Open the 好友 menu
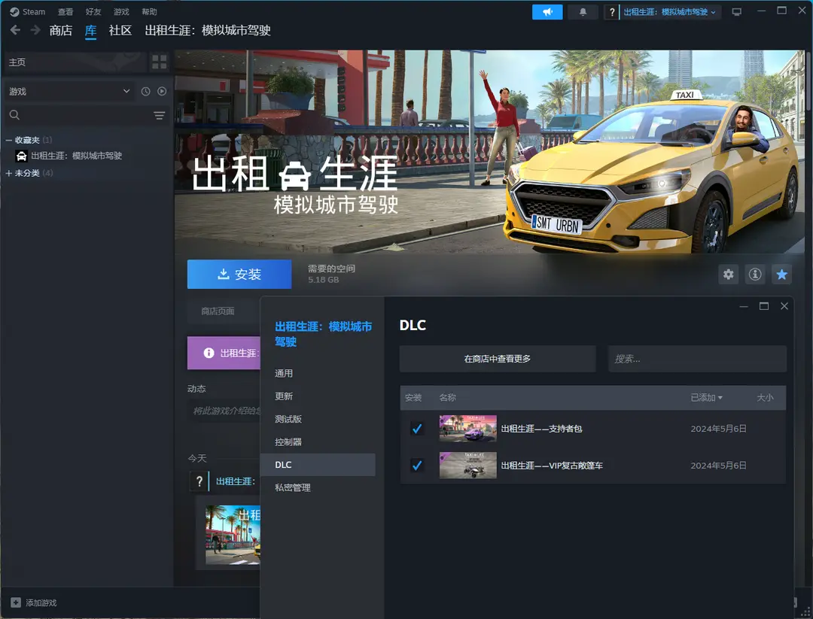The image size is (813, 619). pyautogui.click(x=93, y=12)
